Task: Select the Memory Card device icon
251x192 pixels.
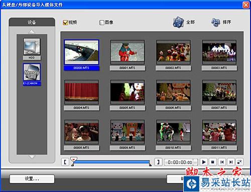Action: point(32,72)
